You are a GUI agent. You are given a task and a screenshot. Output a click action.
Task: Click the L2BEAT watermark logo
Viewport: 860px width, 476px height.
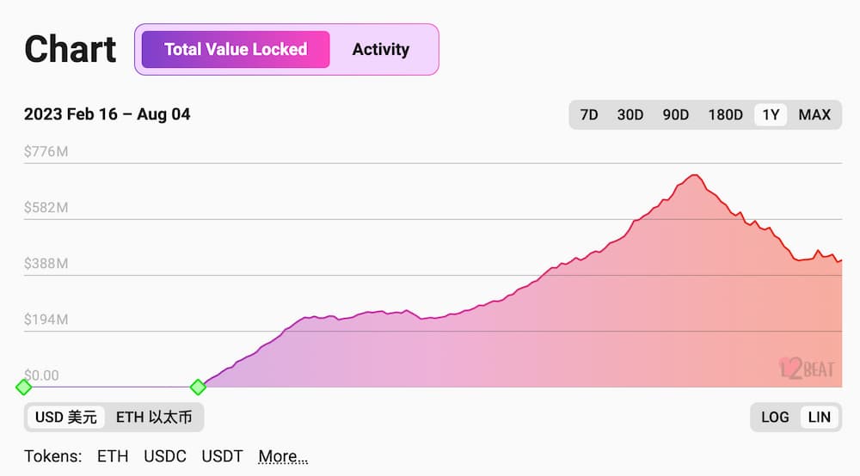[x=807, y=369]
